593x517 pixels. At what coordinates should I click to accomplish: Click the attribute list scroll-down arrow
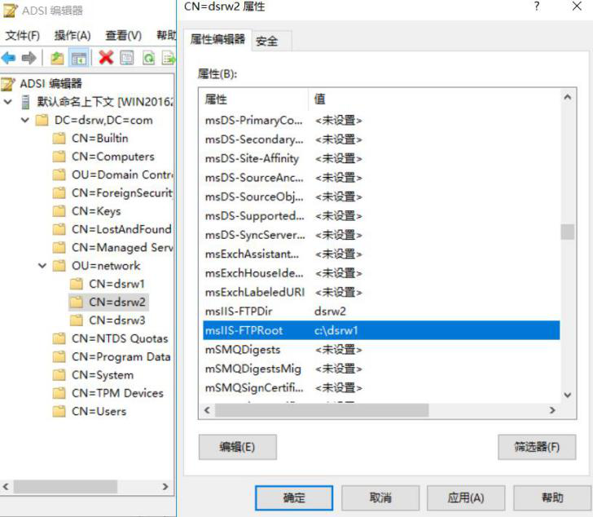tap(567, 395)
